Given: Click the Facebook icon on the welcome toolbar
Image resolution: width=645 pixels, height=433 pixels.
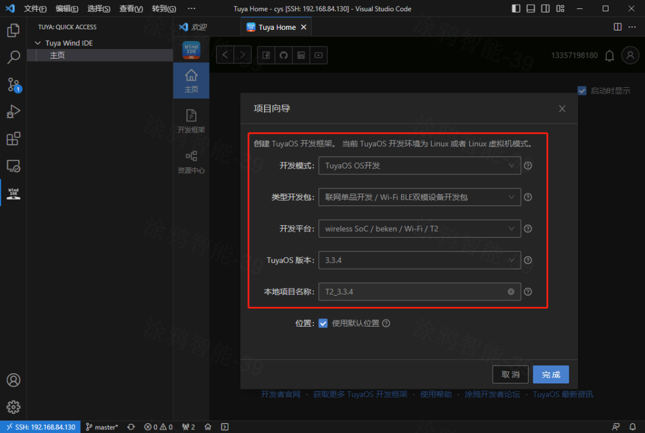Looking at the screenshot, I should [x=266, y=54].
